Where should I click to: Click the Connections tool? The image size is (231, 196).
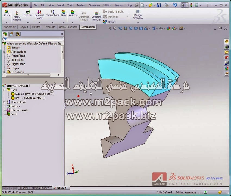click(x=52, y=13)
